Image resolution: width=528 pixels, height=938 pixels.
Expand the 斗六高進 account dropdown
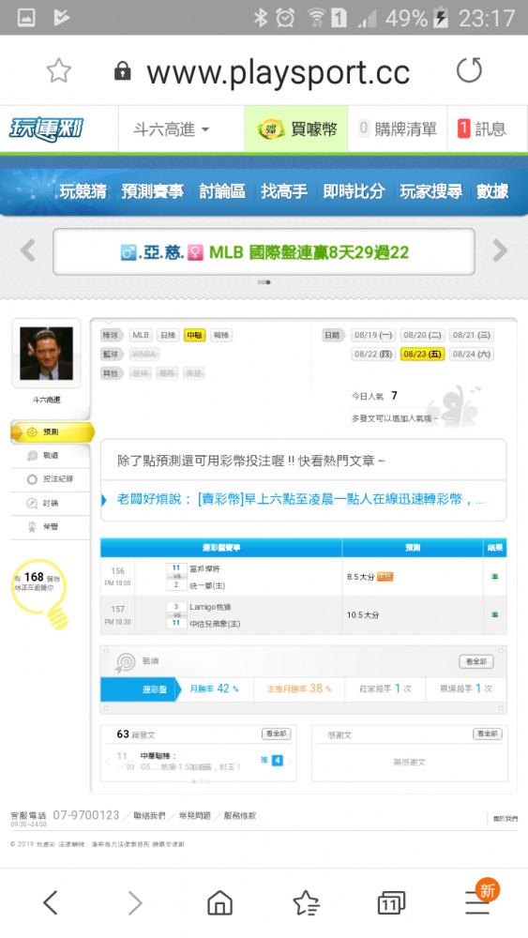pos(172,129)
